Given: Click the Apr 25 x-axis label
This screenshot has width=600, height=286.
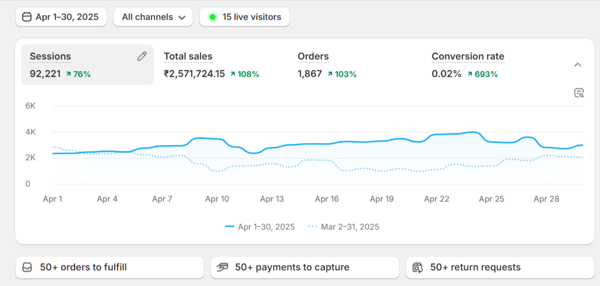Looking at the screenshot, I should point(492,199).
